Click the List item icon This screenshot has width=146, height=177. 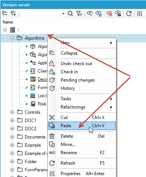pos(33,96)
